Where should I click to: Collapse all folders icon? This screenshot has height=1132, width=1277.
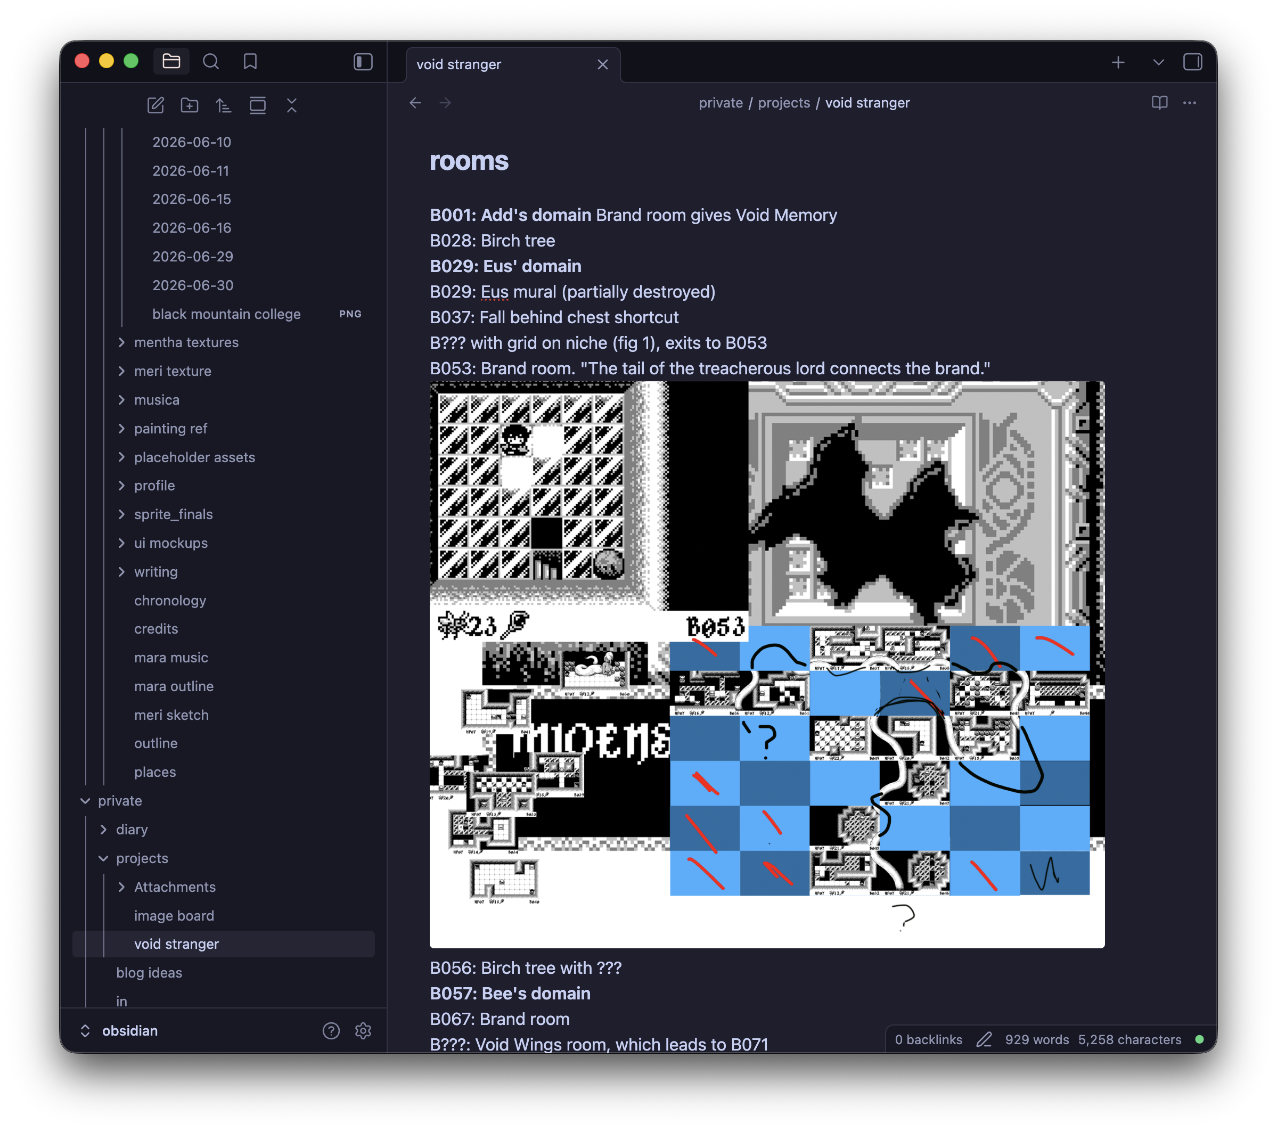(292, 105)
